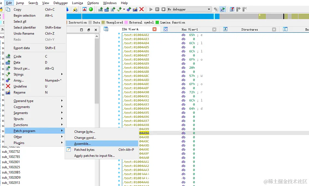This screenshot has width=309, height=186.
Task: Click the Code icon in Edit menu
Action: coord(8,56)
